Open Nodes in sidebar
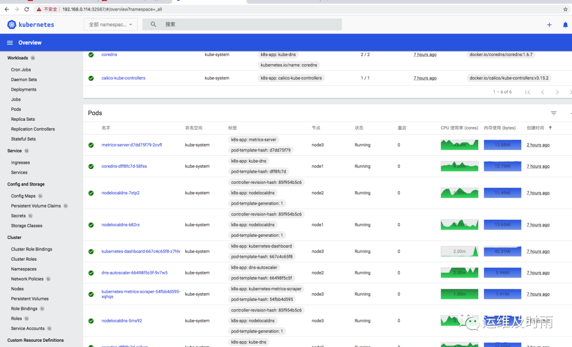Image resolution: width=572 pixels, height=347 pixels. (17, 289)
